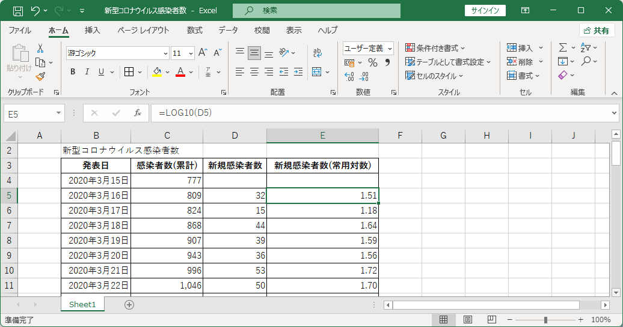Decrease font size with small A icon

click(217, 53)
